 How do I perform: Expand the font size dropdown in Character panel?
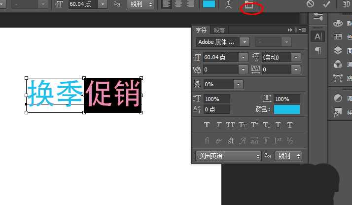click(243, 57)
